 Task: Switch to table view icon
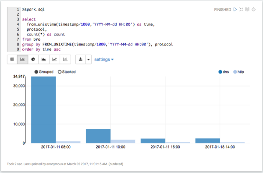pos(12,59)
